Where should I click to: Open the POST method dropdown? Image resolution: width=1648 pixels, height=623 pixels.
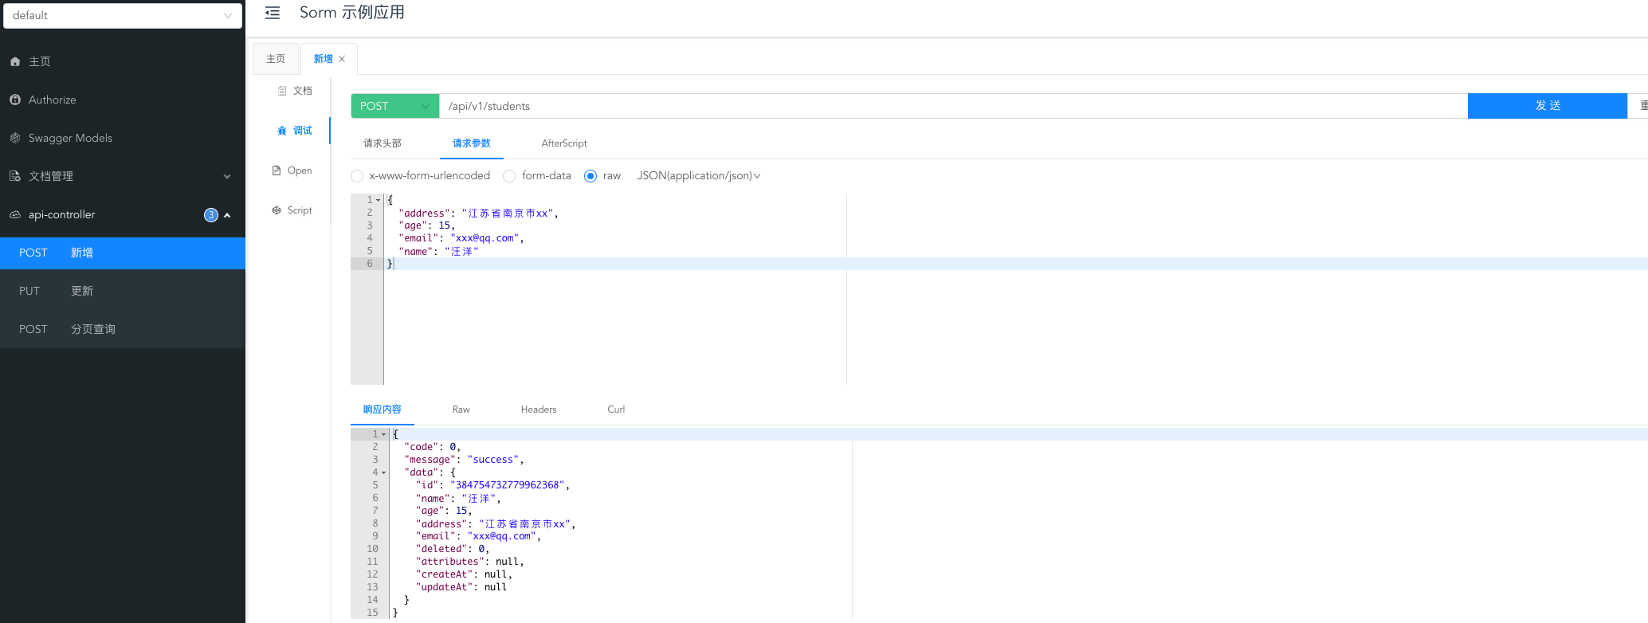(394, 106)
